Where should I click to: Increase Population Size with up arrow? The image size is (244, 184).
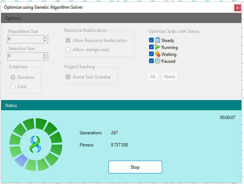45,37
